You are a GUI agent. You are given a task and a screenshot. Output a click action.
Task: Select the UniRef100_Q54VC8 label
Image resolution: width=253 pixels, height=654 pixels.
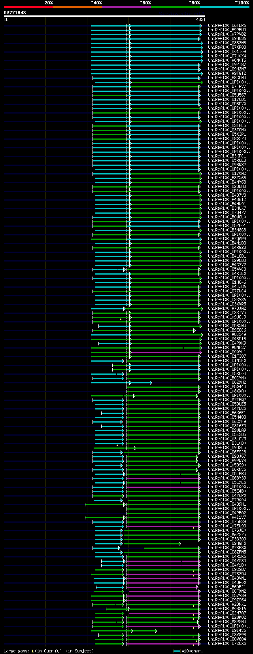click(x=227, y=269)
